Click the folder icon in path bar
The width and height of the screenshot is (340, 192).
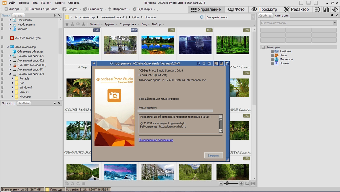coord(67,17)
